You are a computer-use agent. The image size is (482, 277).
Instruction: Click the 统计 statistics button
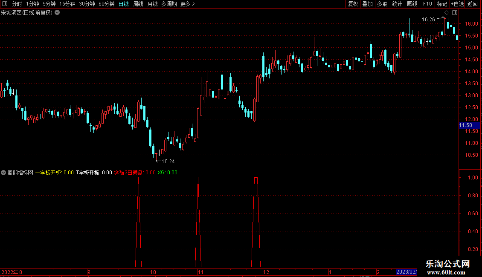397,4
